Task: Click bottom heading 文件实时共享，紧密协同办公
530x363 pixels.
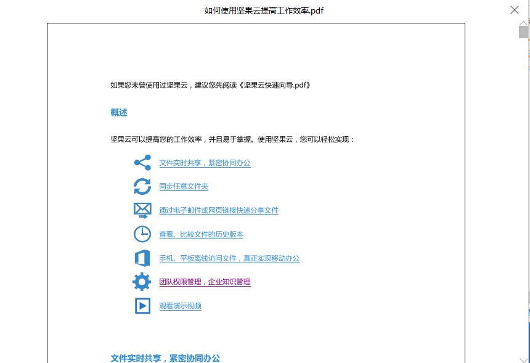Action: tap(165, 358)
